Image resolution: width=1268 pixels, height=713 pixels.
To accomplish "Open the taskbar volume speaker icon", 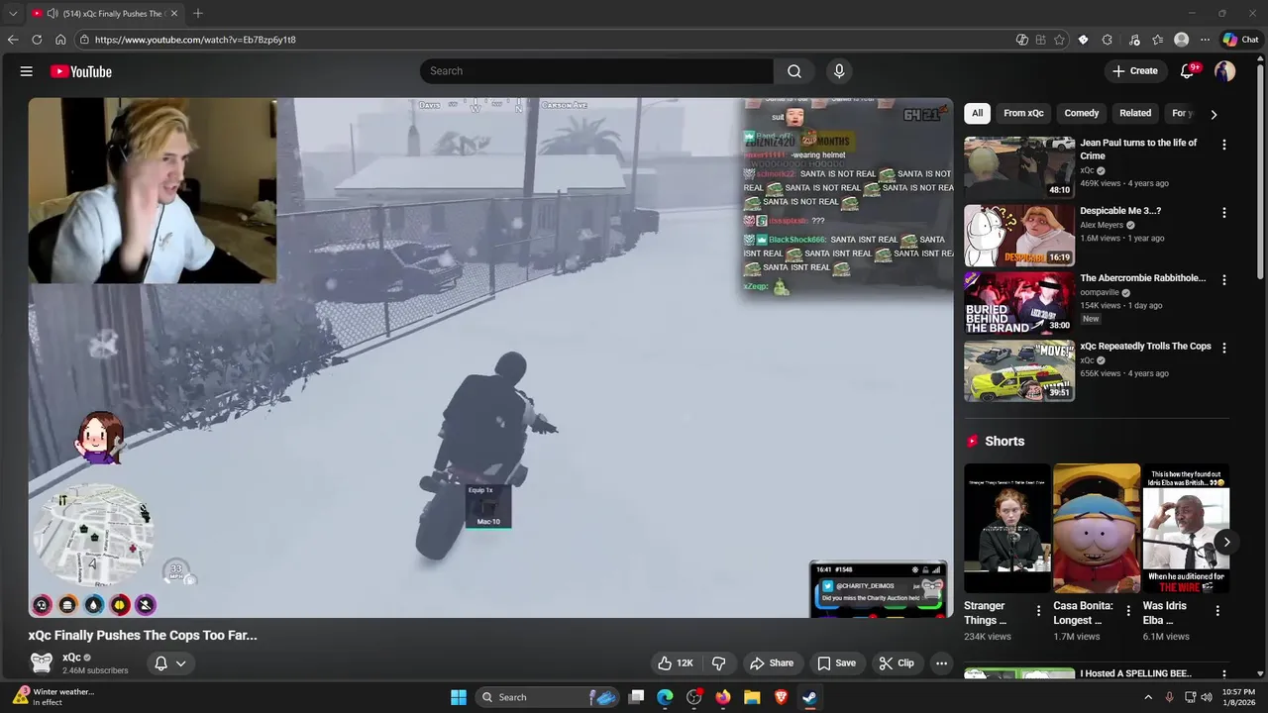I will (1207, 697).
